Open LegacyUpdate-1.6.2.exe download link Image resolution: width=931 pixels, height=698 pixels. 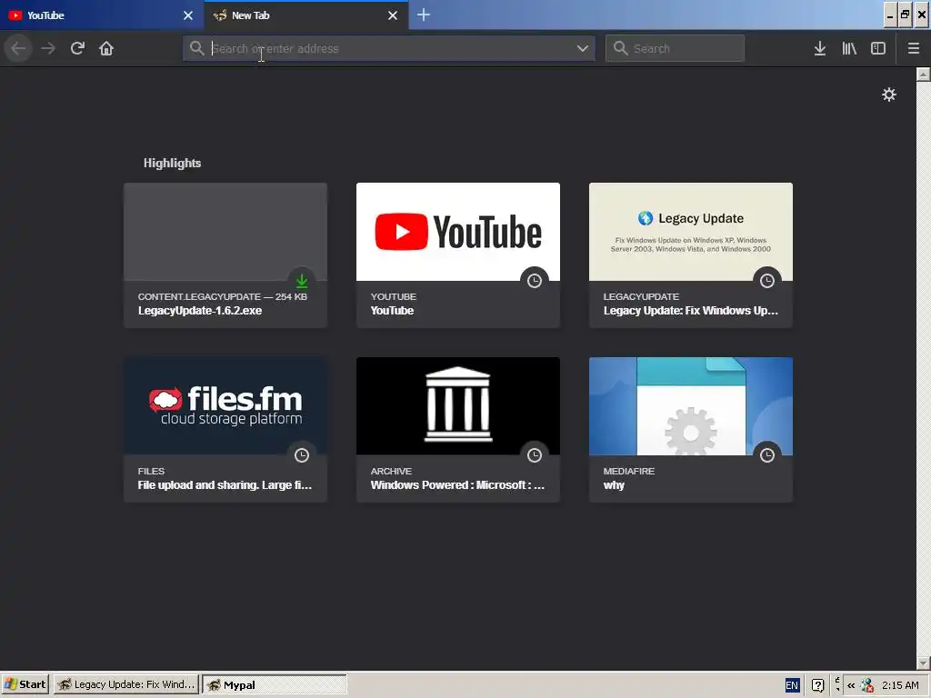(200, 311)
